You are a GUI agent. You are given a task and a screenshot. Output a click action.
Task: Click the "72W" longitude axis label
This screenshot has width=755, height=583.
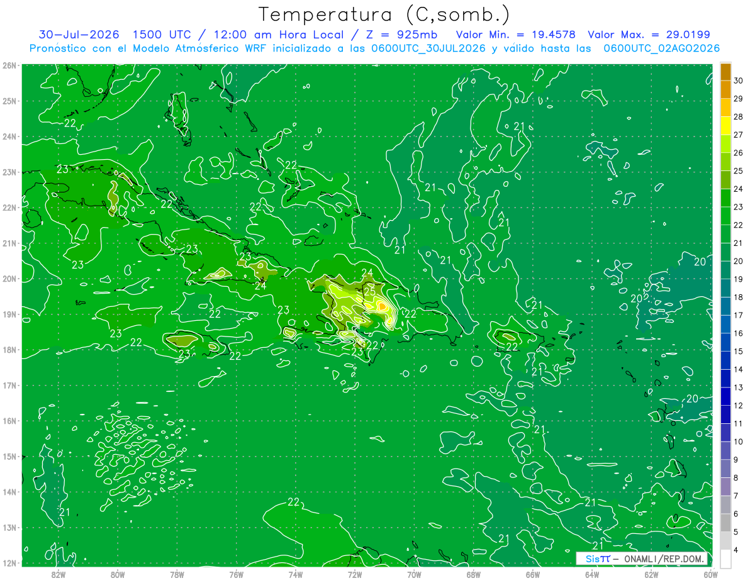coord(355,574)
